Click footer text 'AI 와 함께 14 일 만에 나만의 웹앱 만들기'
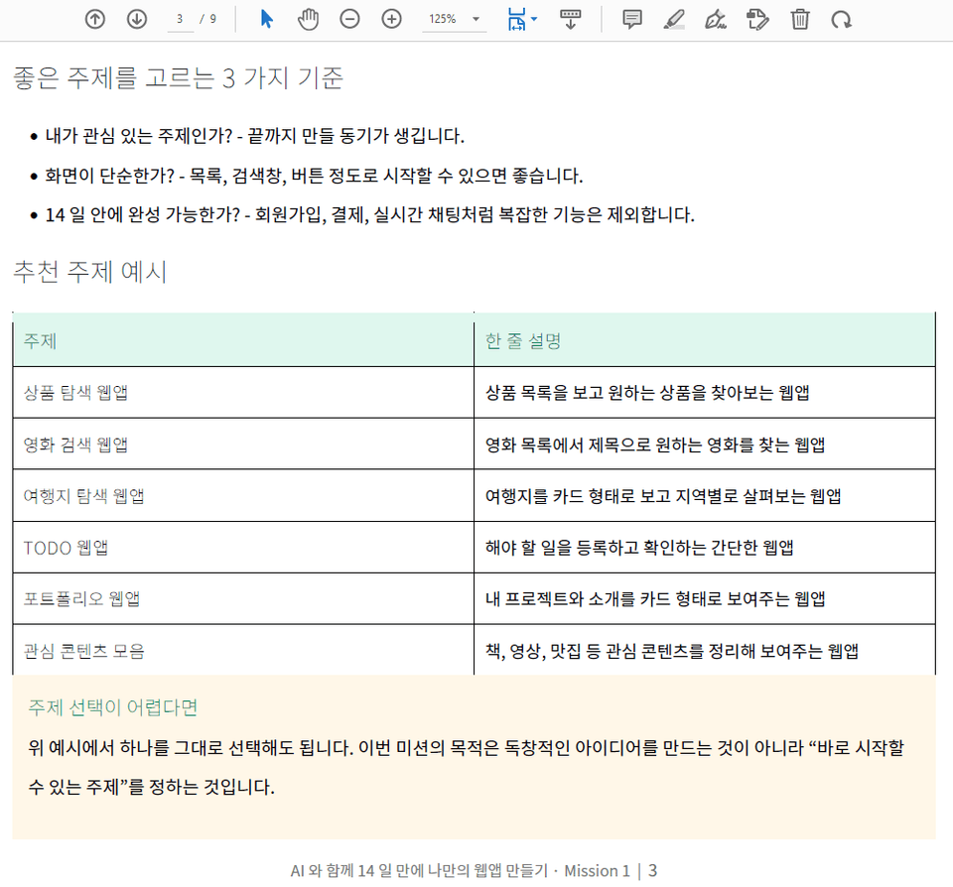 (x=419, y=870)
